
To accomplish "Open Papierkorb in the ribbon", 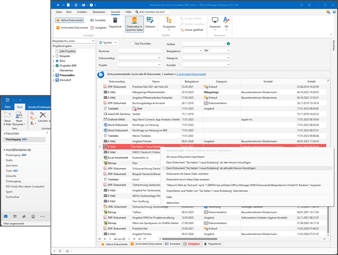I will 115,22.
